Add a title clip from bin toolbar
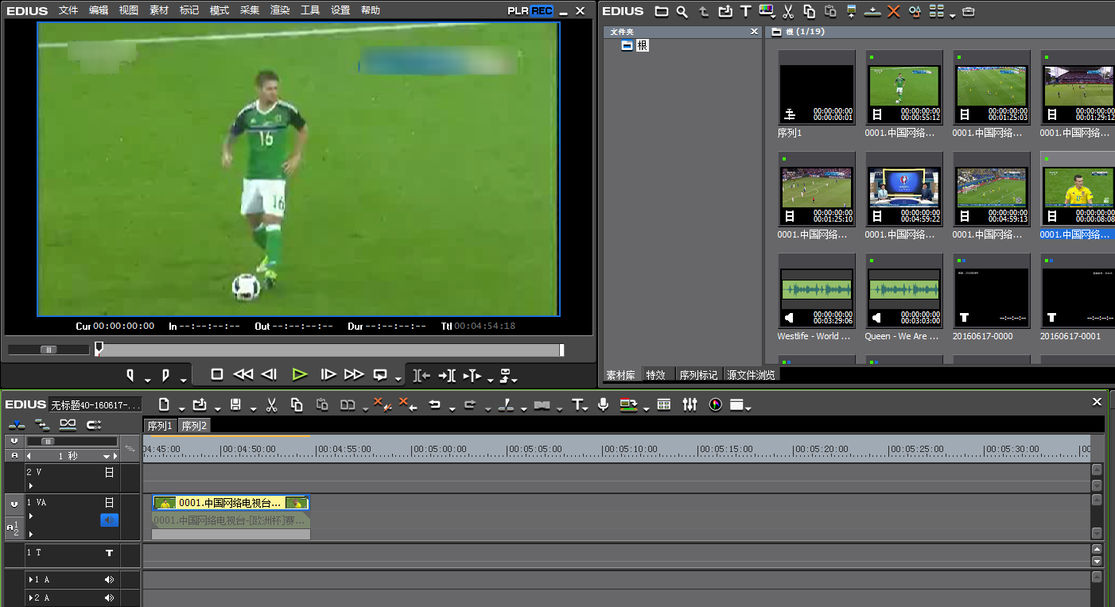 (745, 11)
